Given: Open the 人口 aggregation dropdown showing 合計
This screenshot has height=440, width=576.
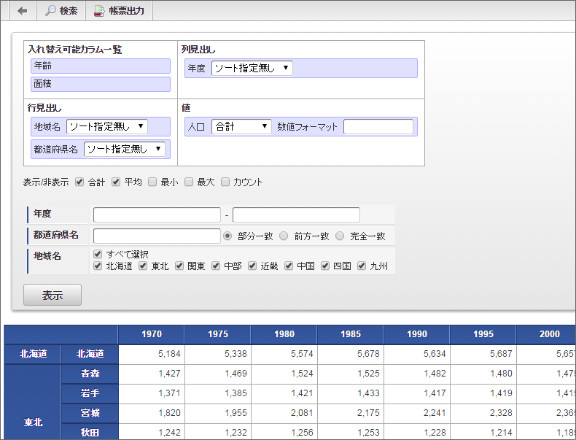Looking at the screenshot, I should (x=241, y=126).
